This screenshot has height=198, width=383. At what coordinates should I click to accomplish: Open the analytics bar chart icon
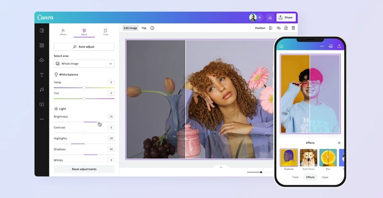[x=270, y=17]
